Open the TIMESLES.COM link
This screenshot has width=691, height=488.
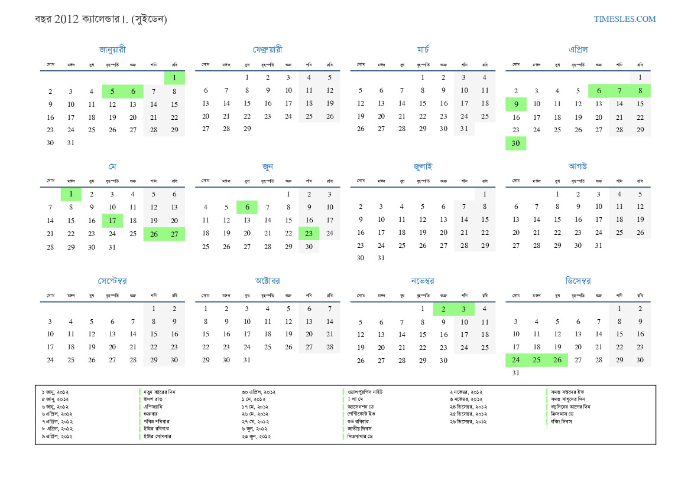(624, 19)
